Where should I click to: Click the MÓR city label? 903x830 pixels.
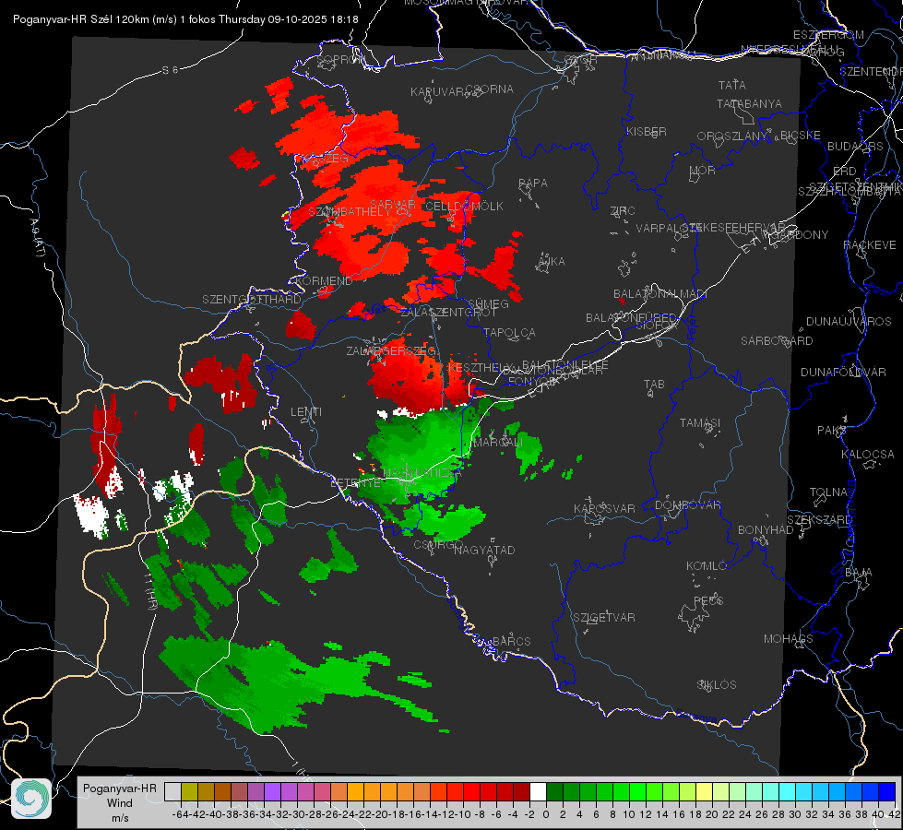(x=702, y=170)
